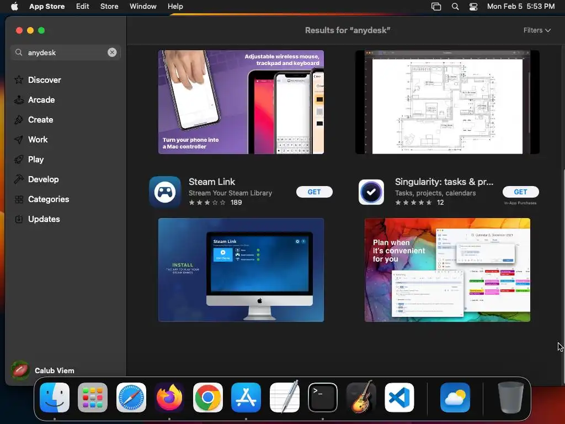Open Launchpad from the Dock
Screen dimensions: 565x424
pyautogui.click(x=93, y=397)
